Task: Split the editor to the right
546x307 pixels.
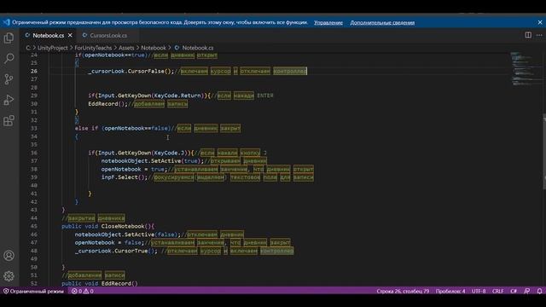Action: (528, 35)
